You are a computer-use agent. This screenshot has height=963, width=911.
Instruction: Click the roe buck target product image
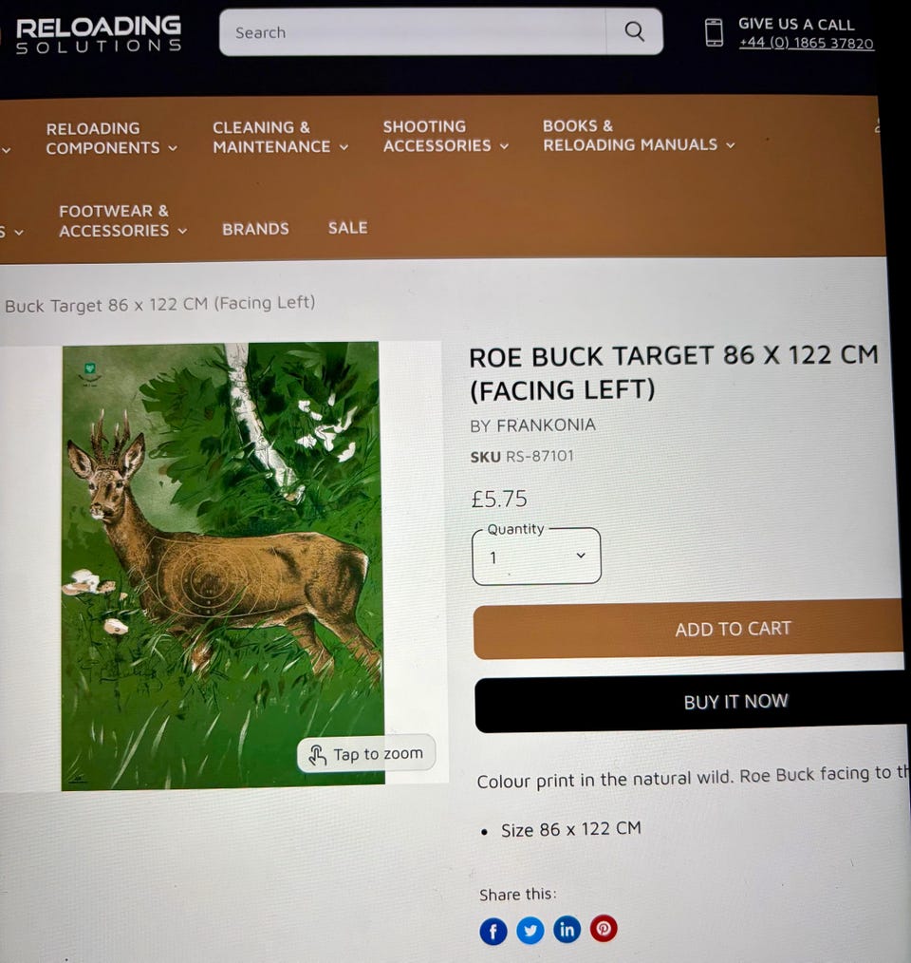[223, 566]
